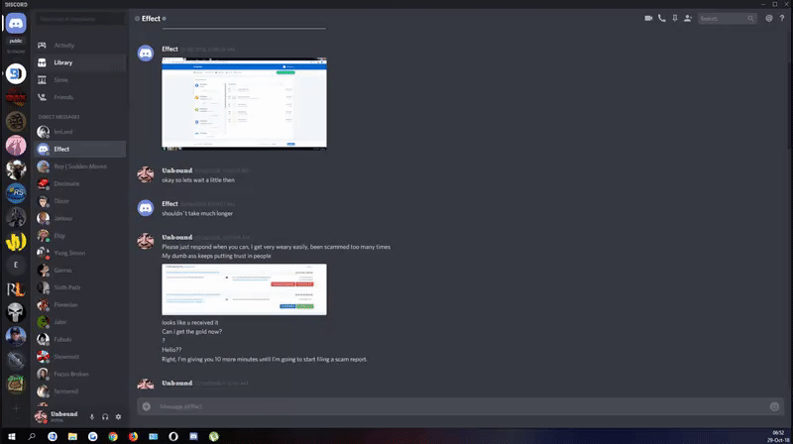Click the Search field in the header

pyautogui.click(x=727, y=18)
